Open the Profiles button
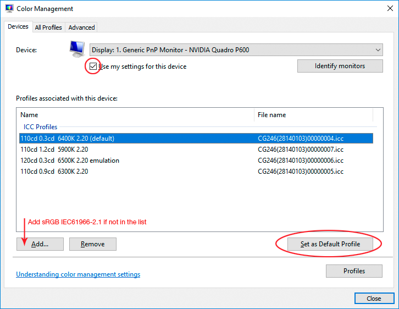Screen dimensions: 399x309 pyautogui.click(x=354, y=271)
